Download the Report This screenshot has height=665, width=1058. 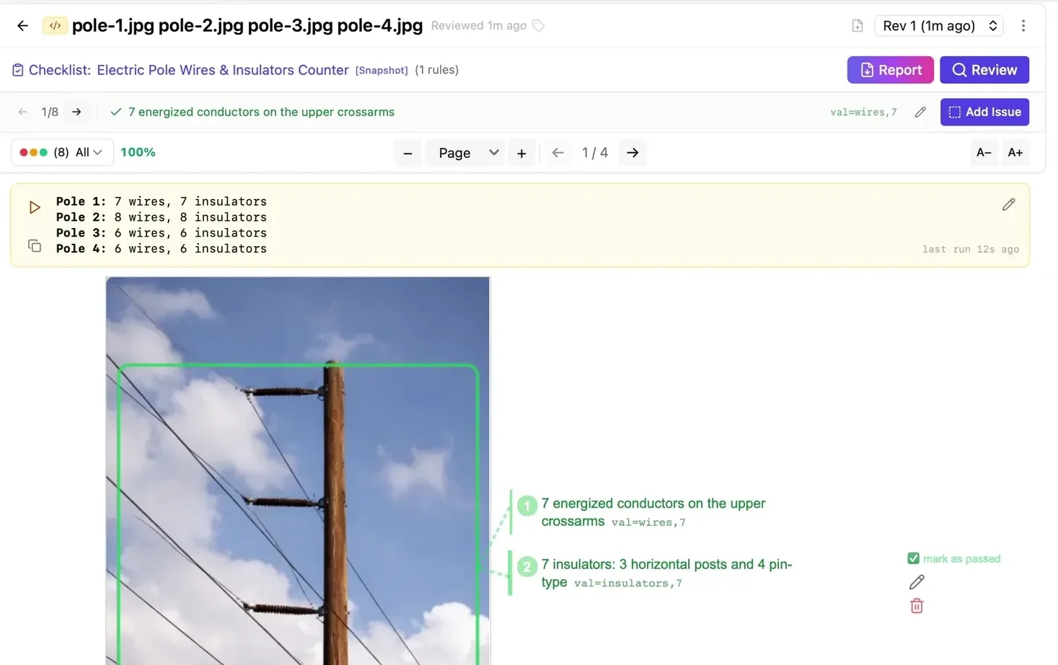point(890,69)
